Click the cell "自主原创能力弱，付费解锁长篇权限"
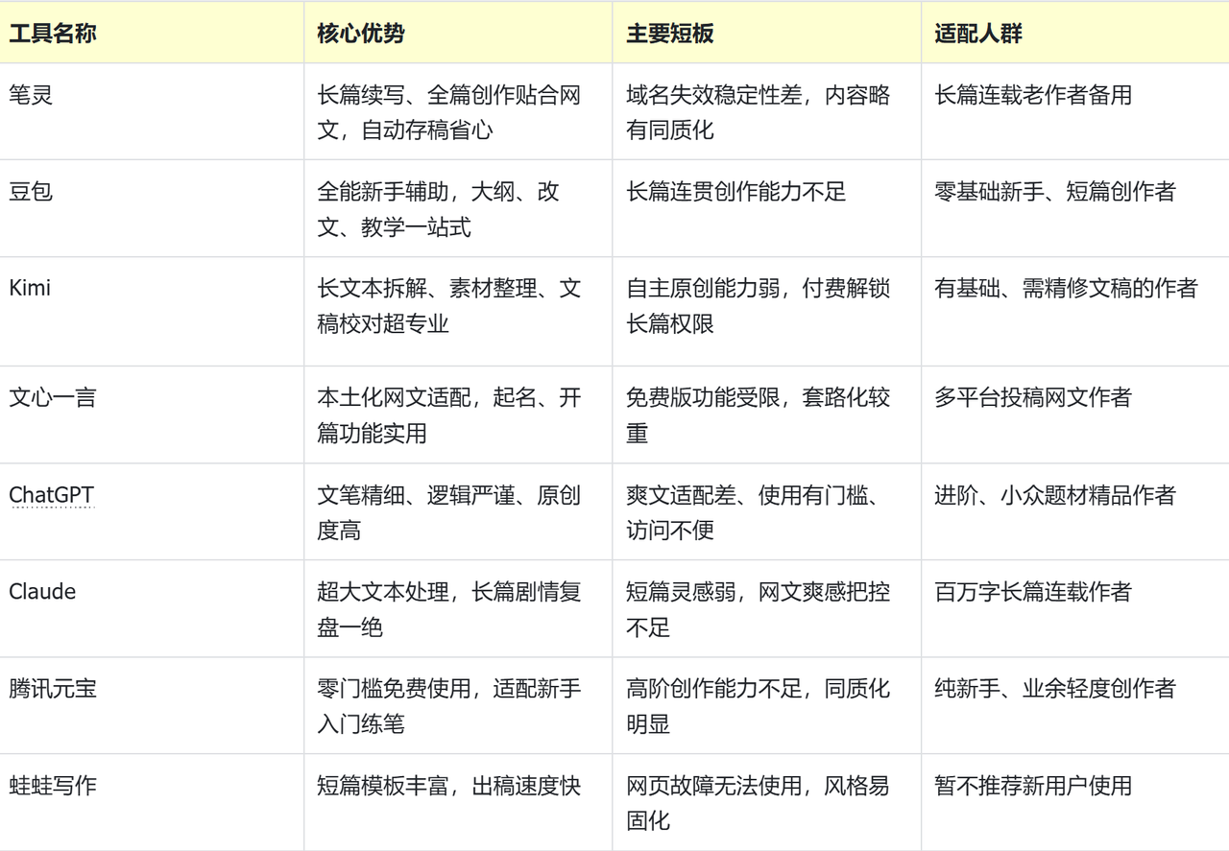 (767, 311)
